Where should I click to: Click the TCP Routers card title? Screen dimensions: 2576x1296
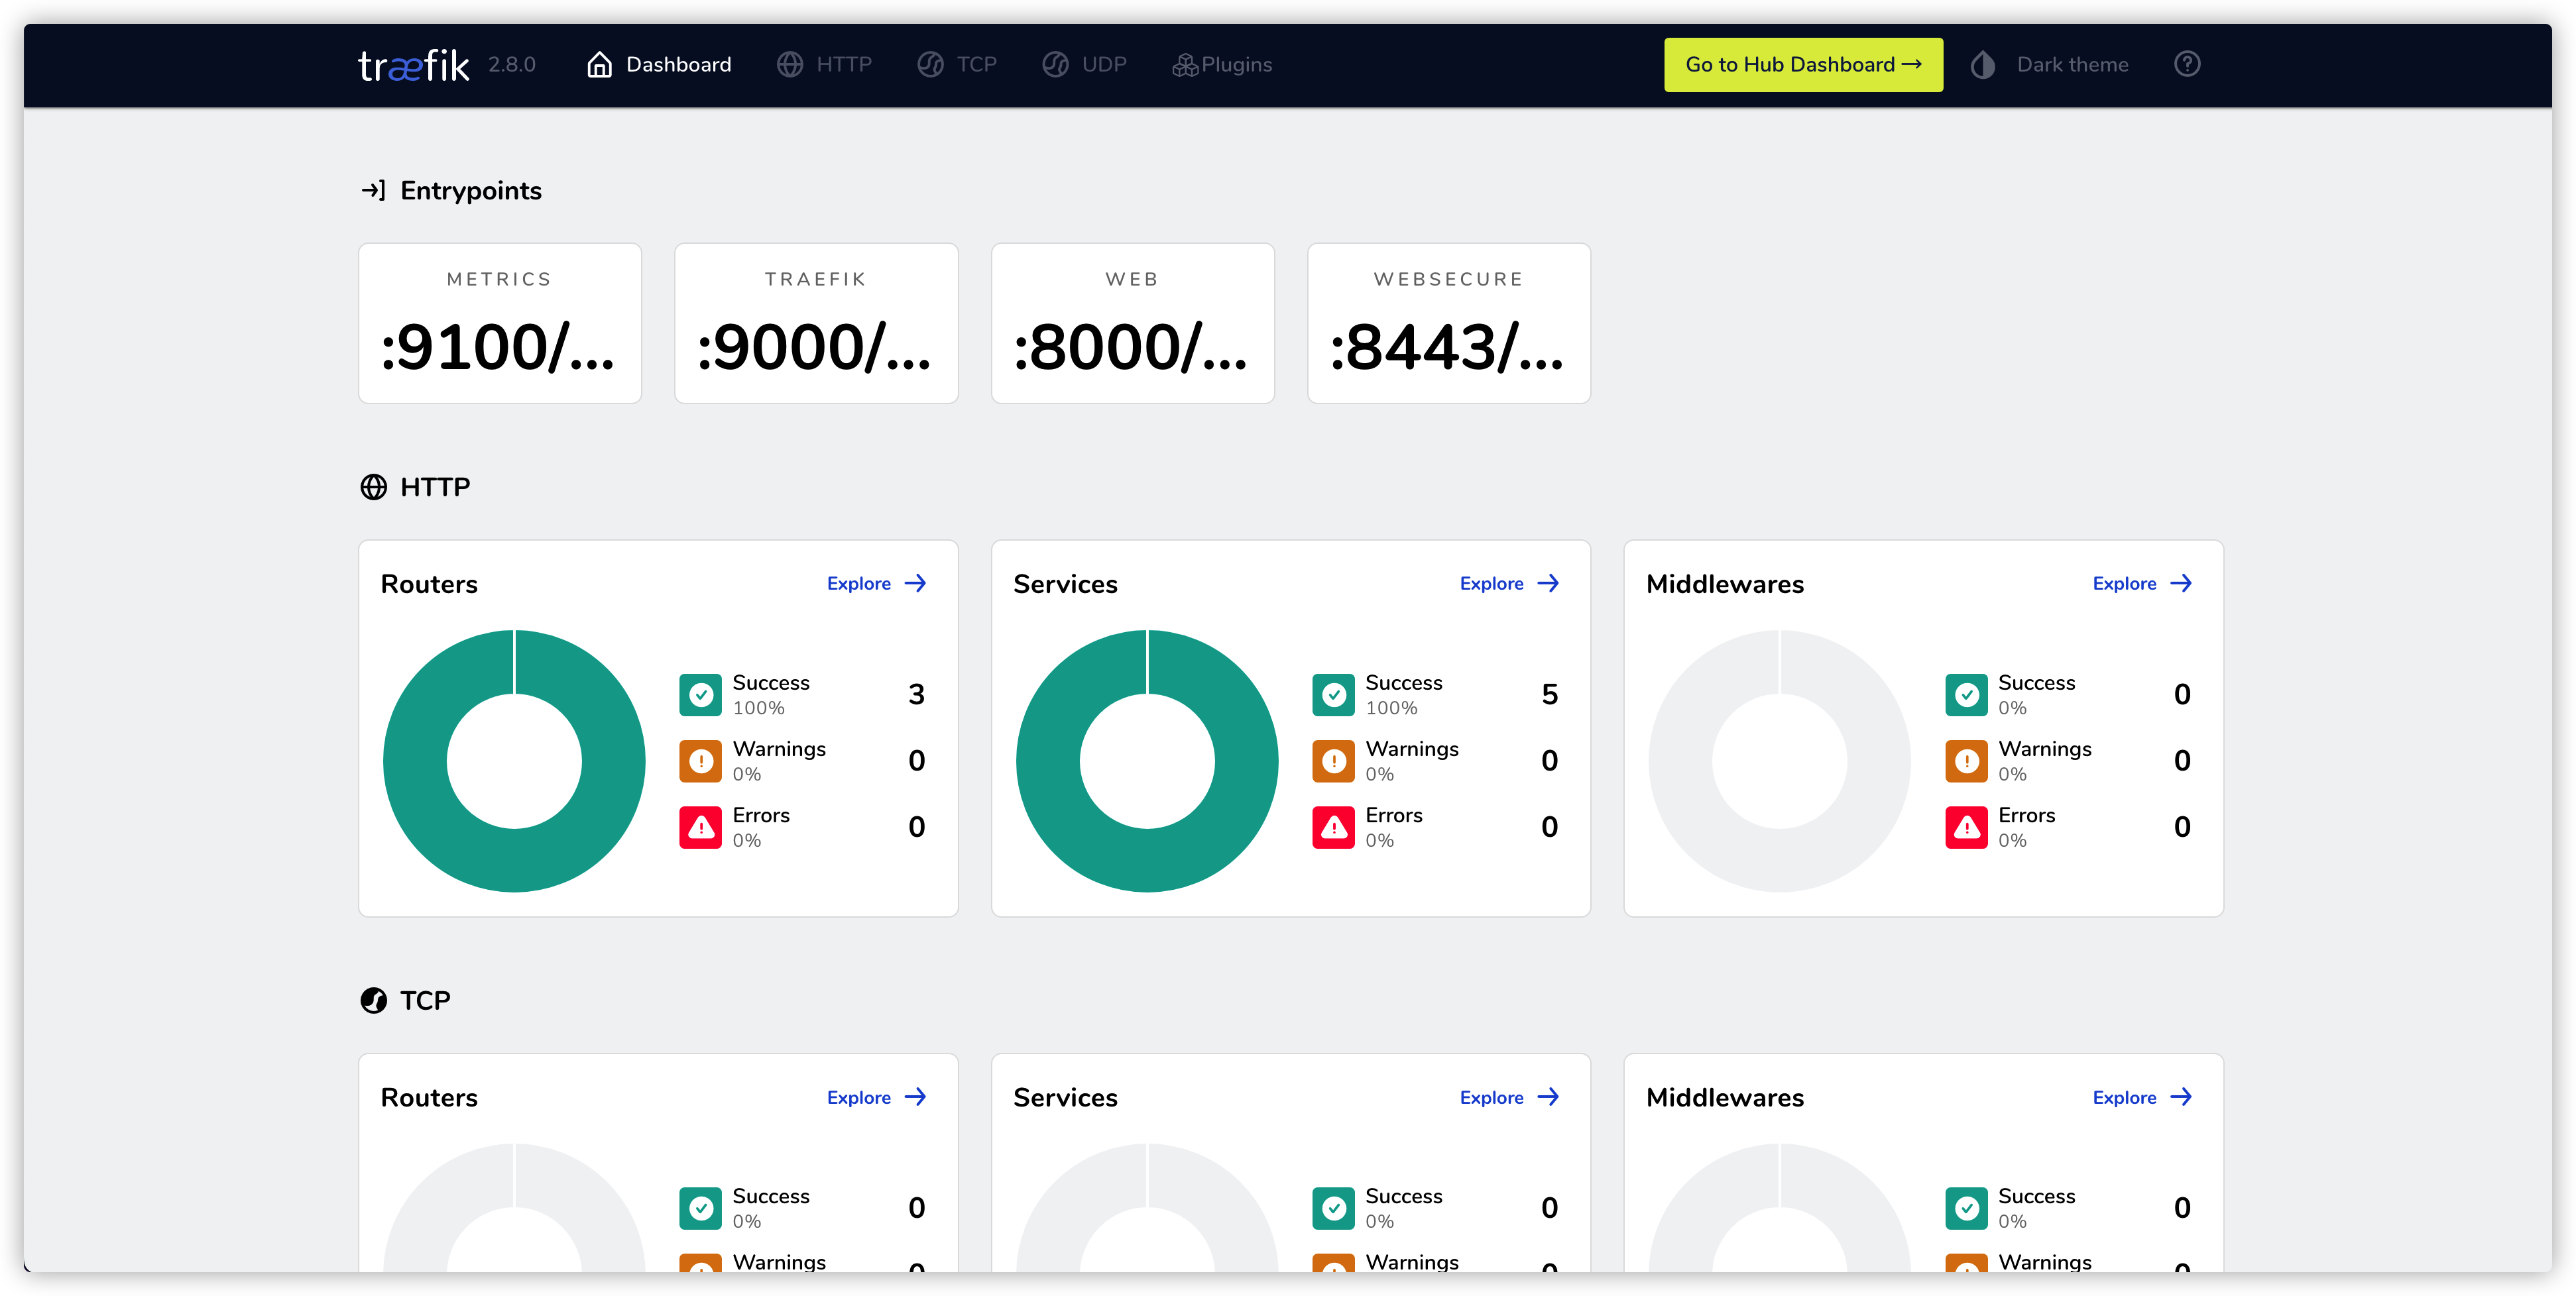pyautogui.click(x=429, y=1098)
